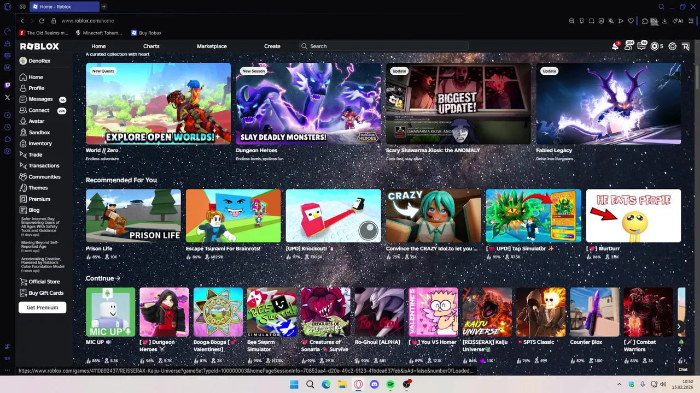Open Twitch in Opera sidebar
The image size is (700, 393).
[7, 85]
